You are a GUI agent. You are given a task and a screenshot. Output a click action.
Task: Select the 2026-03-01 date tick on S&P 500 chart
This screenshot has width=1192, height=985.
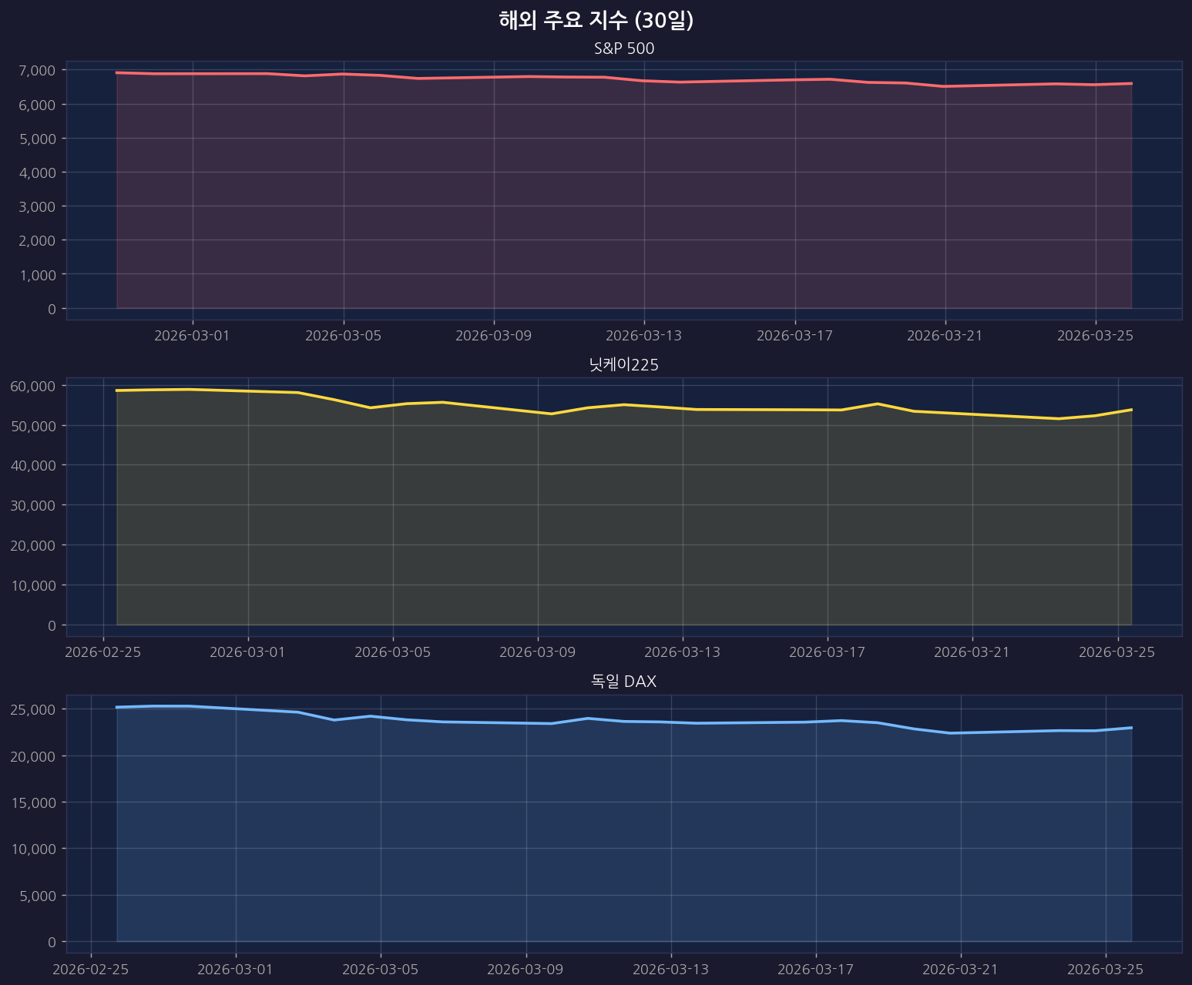[x=193, y=336]
